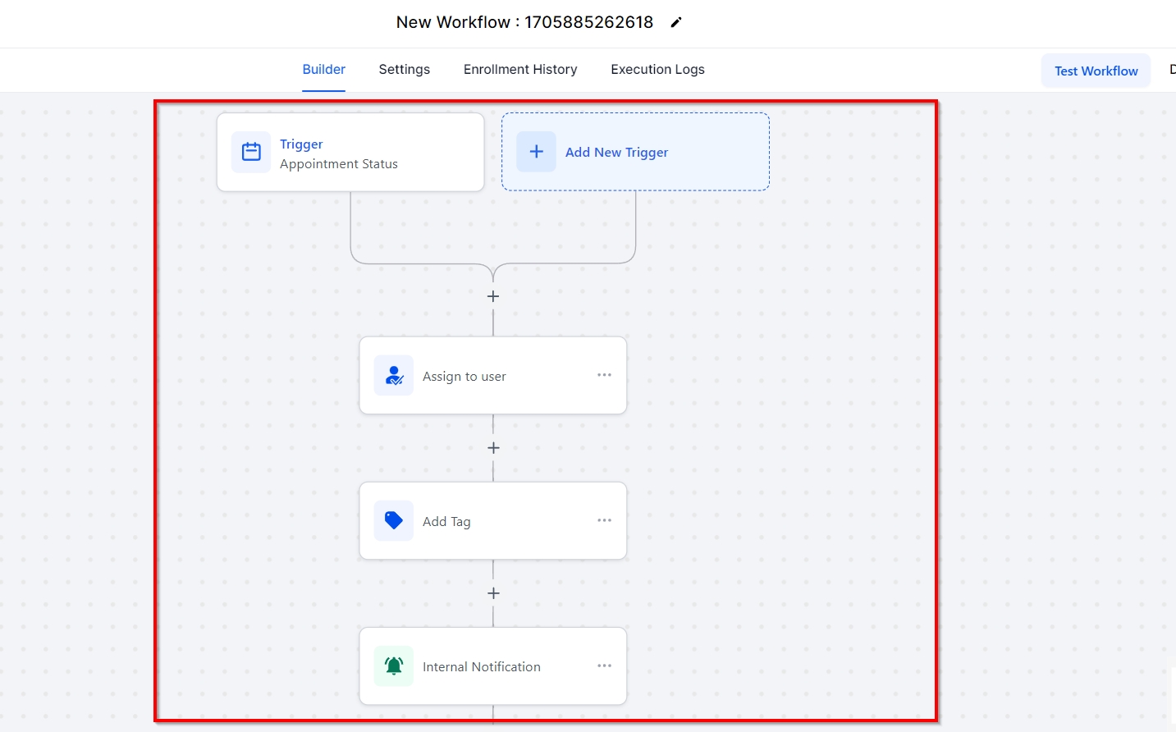Screen dimensions: 1176x732
Task: Click the Assign to user person icon
Action: coord(394,376)
